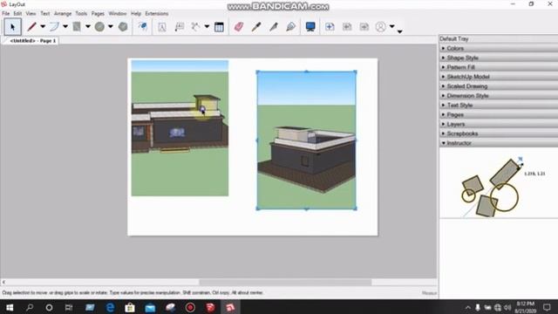Expand the Pages panel
Screen dimensions: 558x314
point(498,114)
